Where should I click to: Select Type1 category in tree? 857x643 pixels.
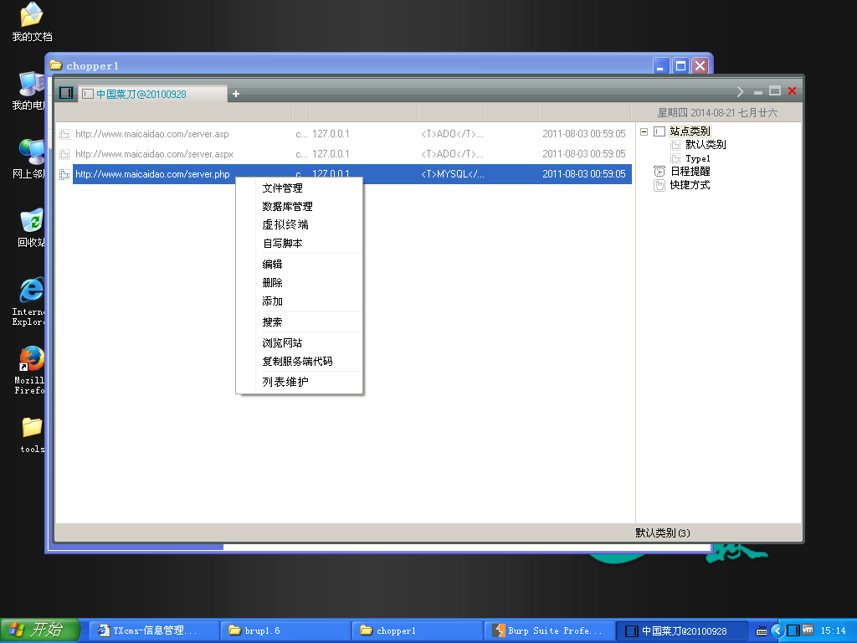(x=697, y=158)
